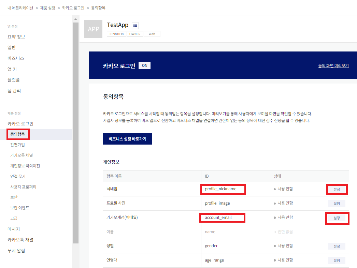357x268 pixels.
Task: Open 플랫폼 in sidebar
Action: click(x=14, y=80)
